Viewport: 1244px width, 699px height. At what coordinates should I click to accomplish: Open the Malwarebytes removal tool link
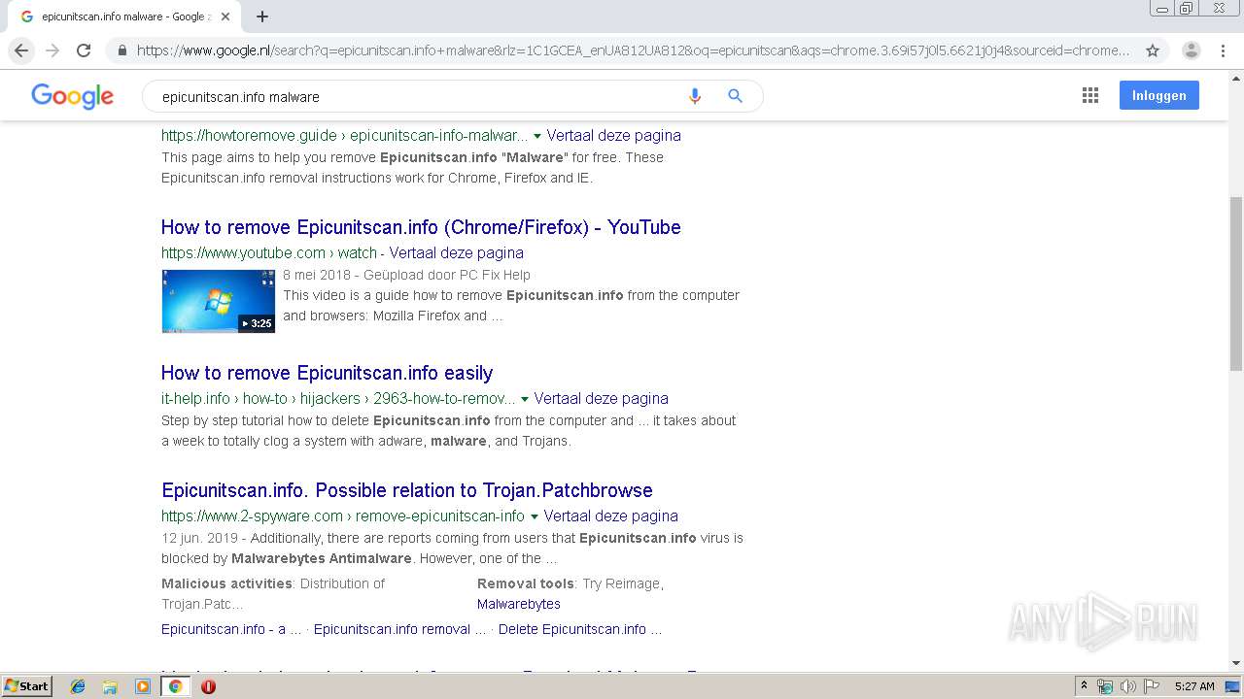click(519, 604)
